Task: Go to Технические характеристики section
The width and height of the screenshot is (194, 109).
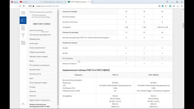Action: [40, 35]
